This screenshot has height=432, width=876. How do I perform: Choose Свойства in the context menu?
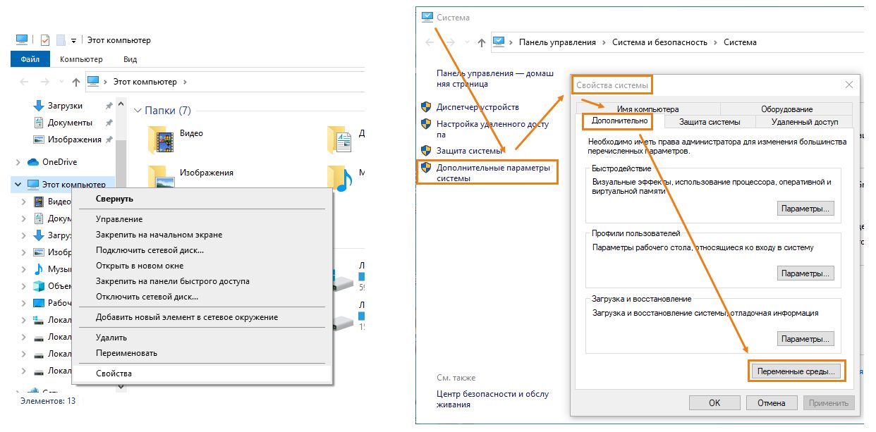(x=201, y=374)
